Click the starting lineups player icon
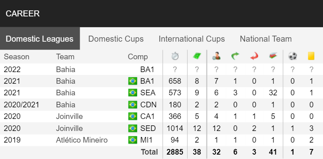 point(216,56)
